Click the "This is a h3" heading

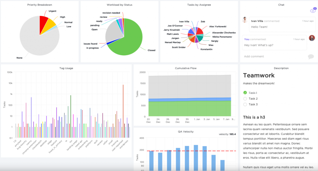click(x=254, y=117)
